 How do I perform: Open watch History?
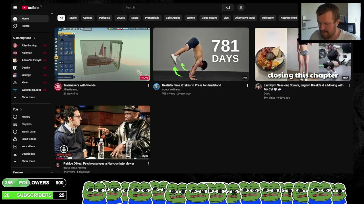coord(30,117)
